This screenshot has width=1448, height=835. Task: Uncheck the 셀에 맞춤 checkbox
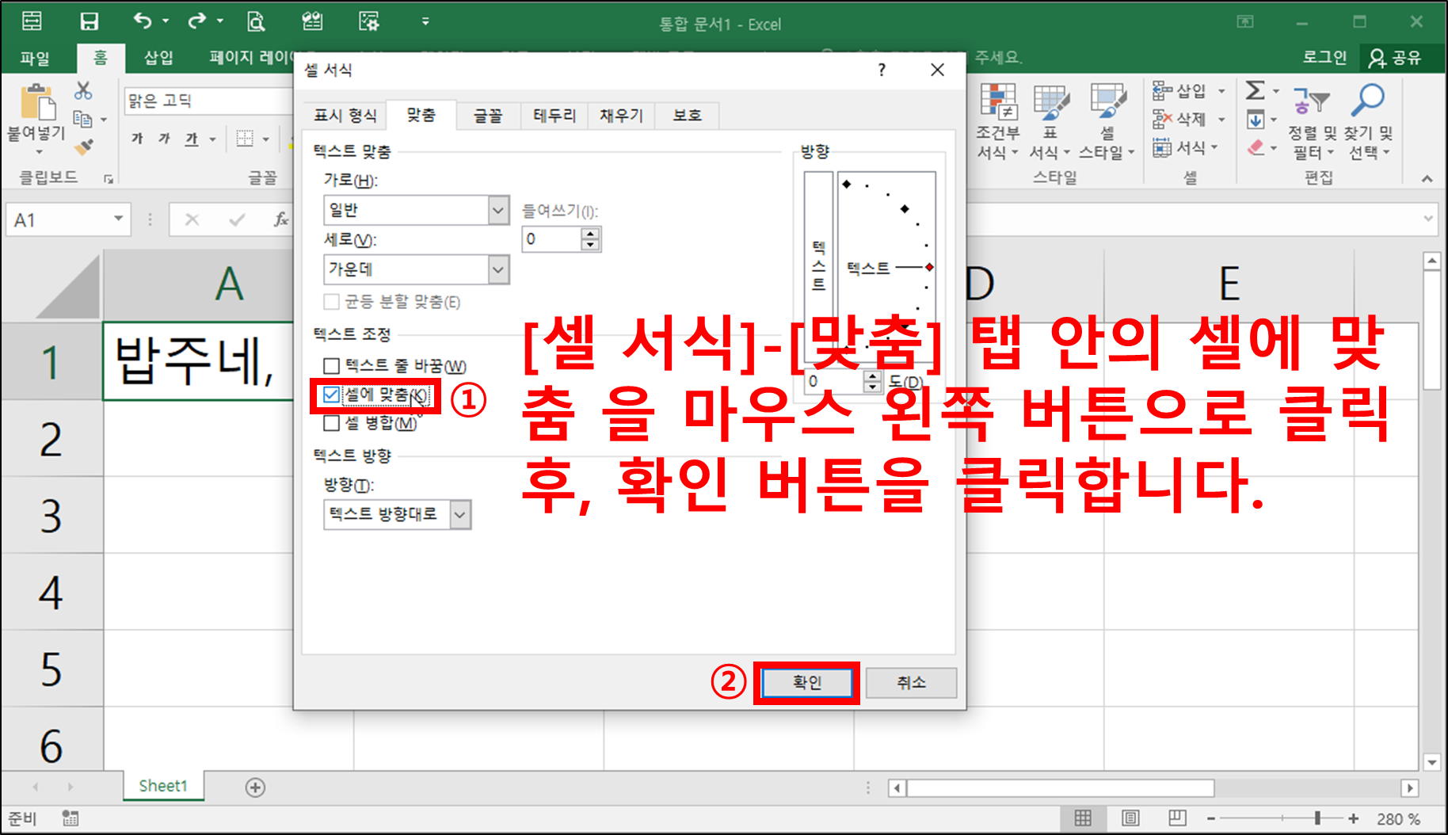point(332,395)
